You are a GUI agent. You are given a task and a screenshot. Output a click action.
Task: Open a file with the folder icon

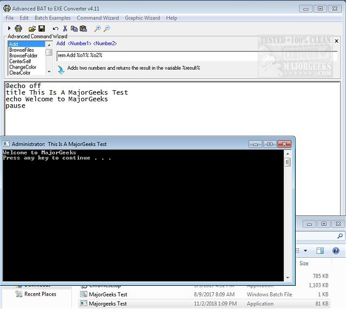coord(32,29)
